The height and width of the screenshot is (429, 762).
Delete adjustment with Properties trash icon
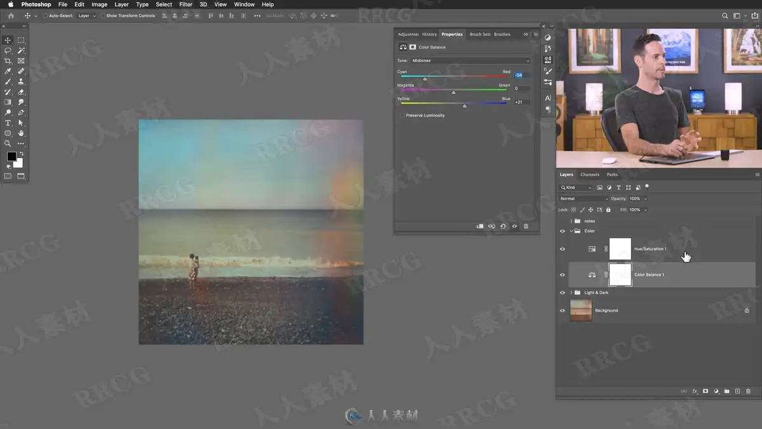click(526, 227)
